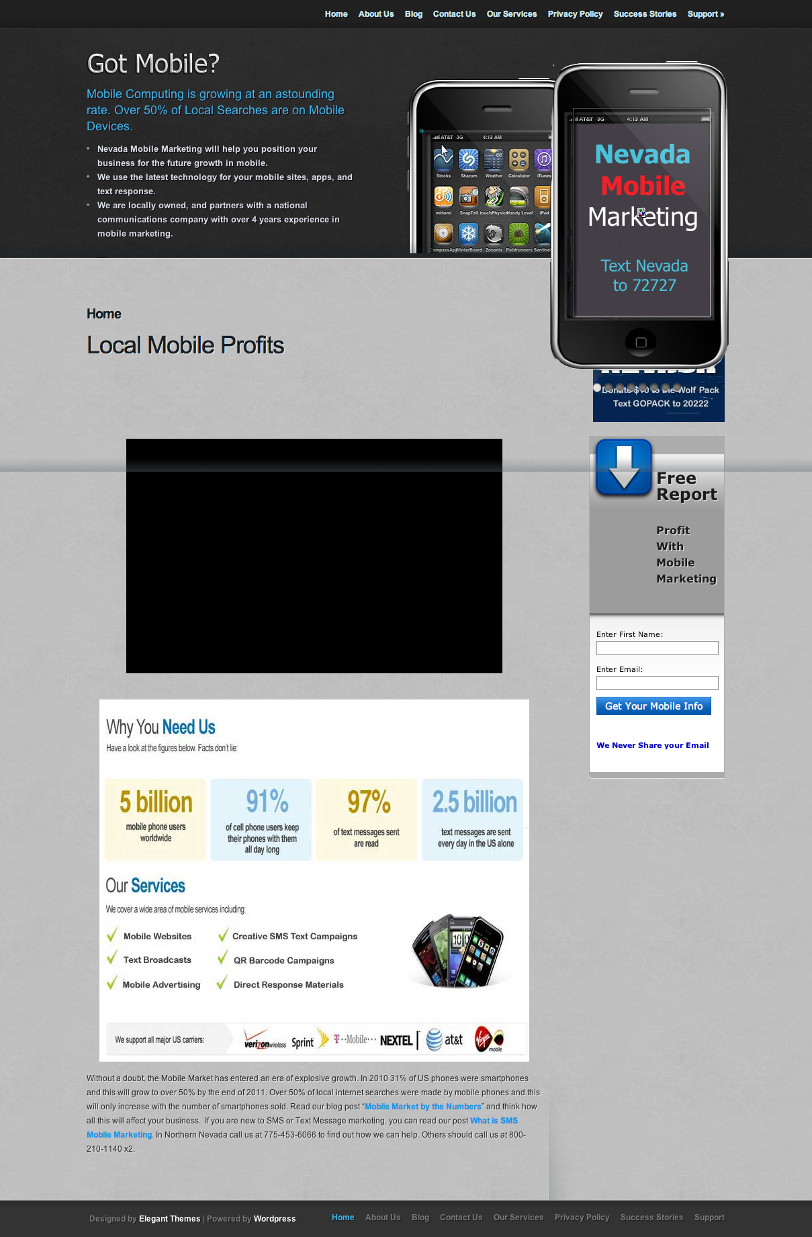Tap the Fieldrunners app icon
Screen dimensions: 812x1237
click(x=518, y=234)
